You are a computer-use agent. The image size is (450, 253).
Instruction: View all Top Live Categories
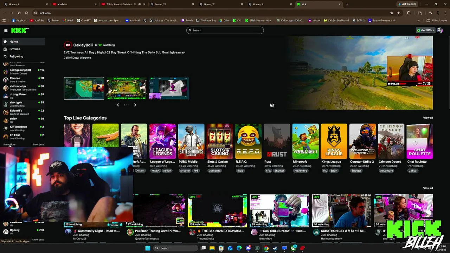[x=428, y=118]
